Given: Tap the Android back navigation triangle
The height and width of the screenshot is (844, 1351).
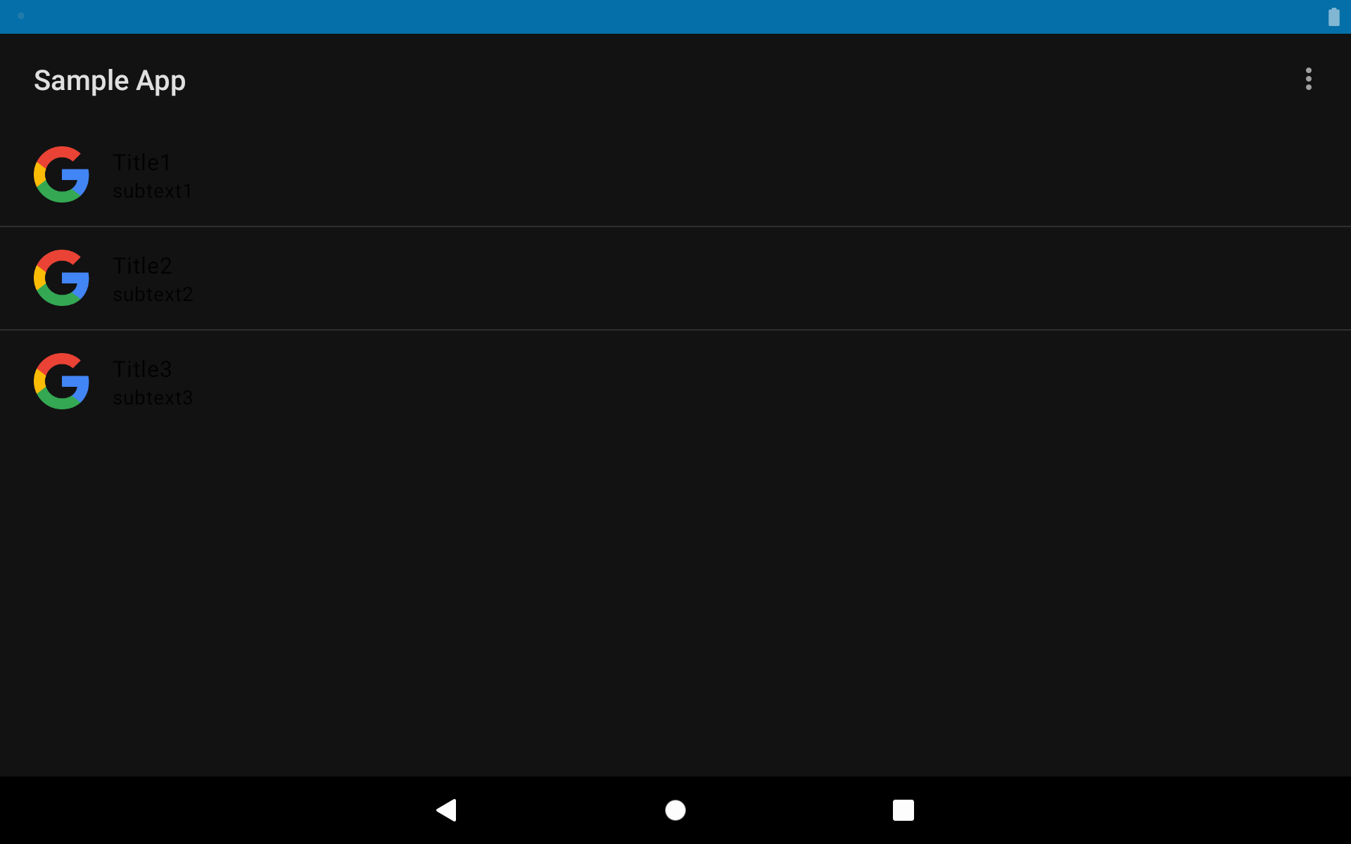Looking at the screenshot, I should tap(447, 810).
